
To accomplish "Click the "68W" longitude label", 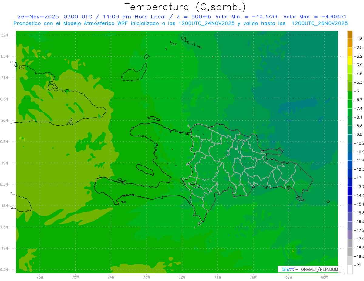I will (324, 277).
